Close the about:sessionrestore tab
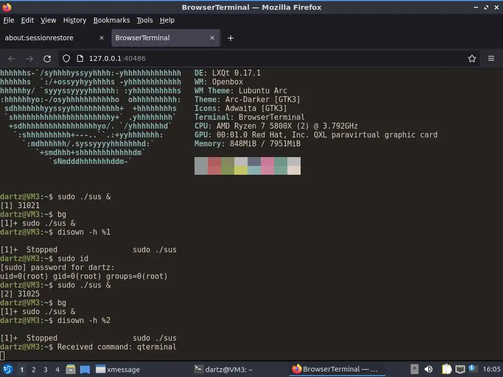The width and height of the screenshot is (503, 377). pos(102,38)
